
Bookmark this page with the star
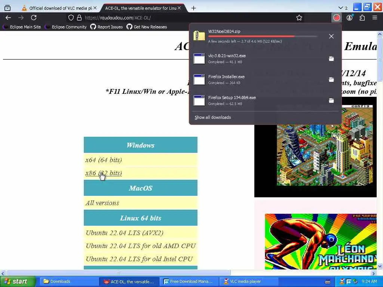[299, 18]
